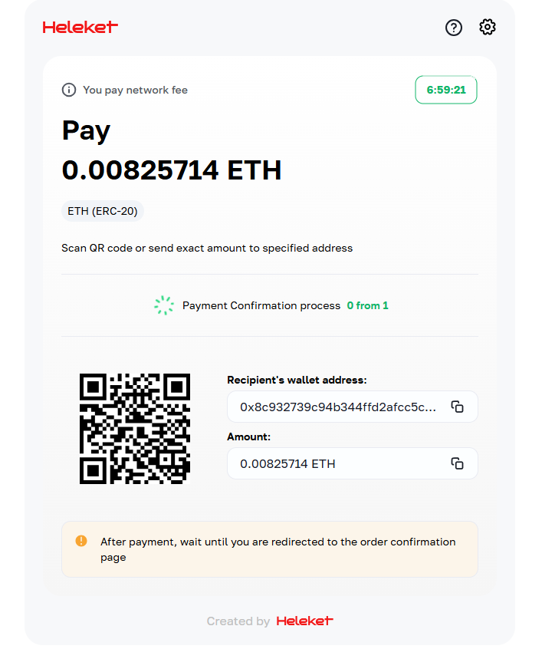The width and height of the screenshot is (542, 649).
Task: Open the settings gear icon
Action: click(488, 27)
